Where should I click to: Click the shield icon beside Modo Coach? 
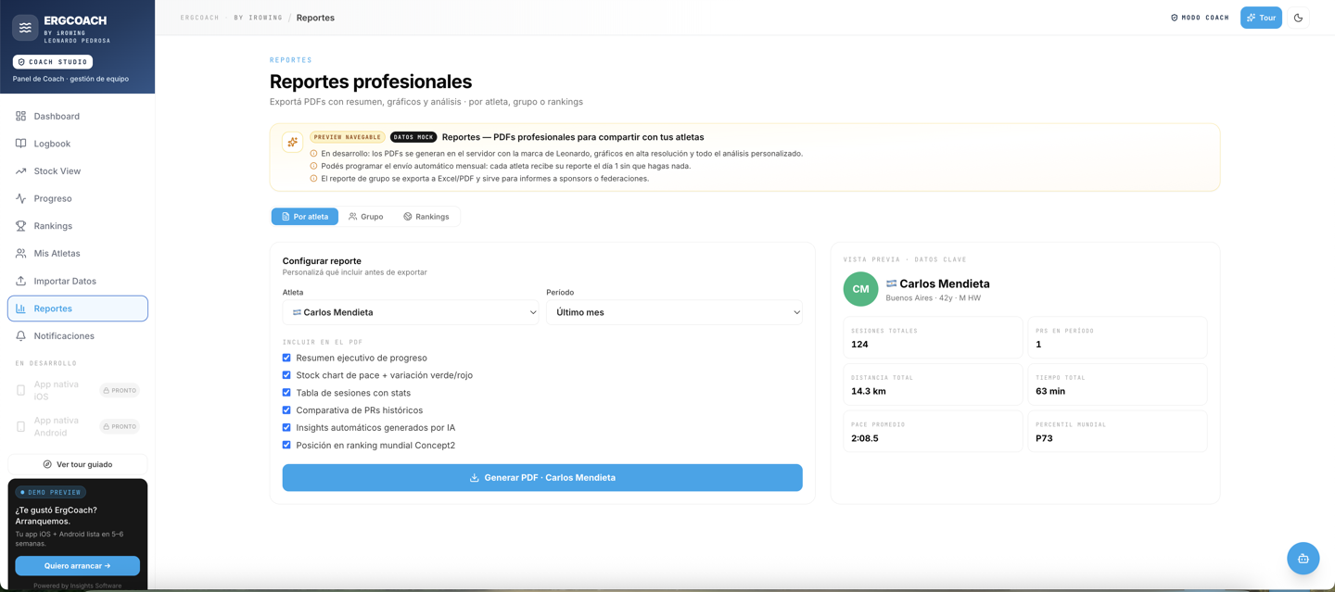point(1175,18)
